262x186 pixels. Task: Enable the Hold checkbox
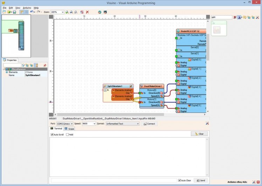click(67, 135)
